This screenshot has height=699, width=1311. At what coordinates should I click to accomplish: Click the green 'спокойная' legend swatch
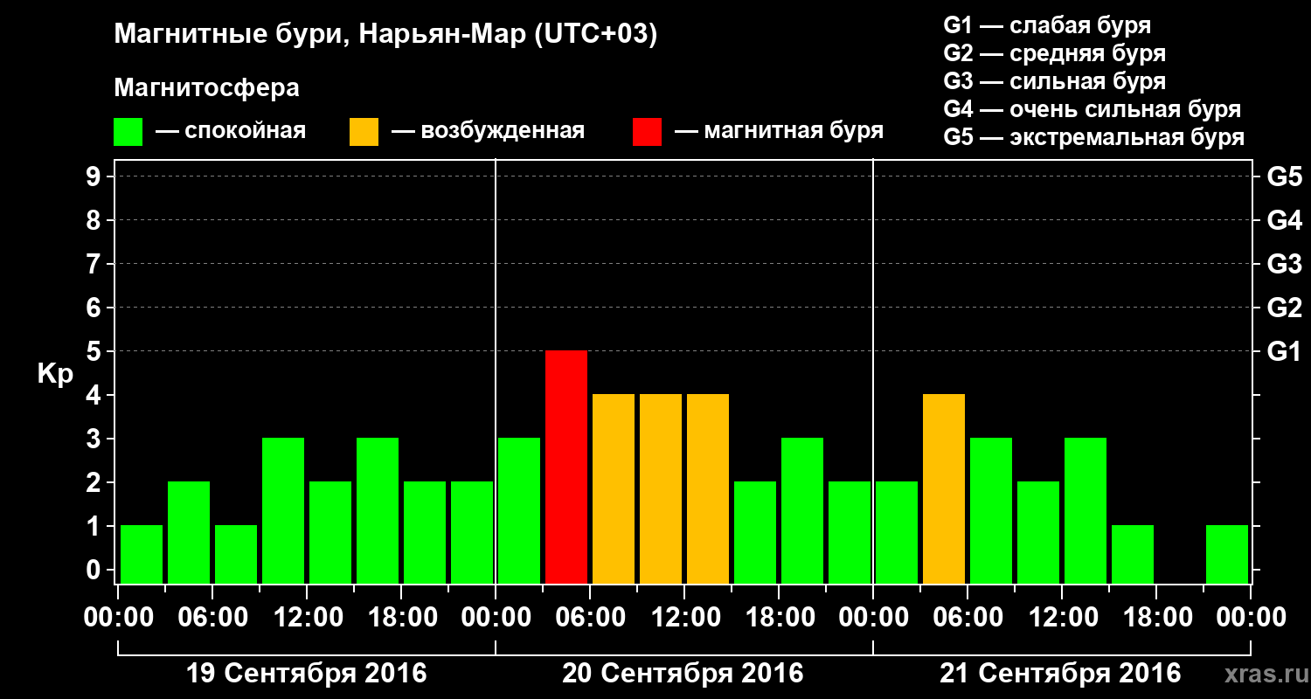[x=128, y=132]
